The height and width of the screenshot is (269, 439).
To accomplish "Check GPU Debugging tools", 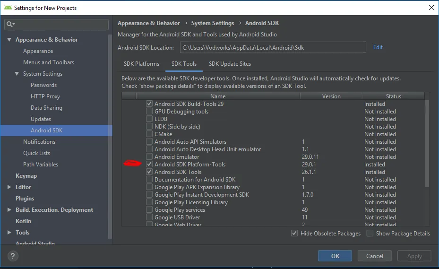I will (149, 111).
